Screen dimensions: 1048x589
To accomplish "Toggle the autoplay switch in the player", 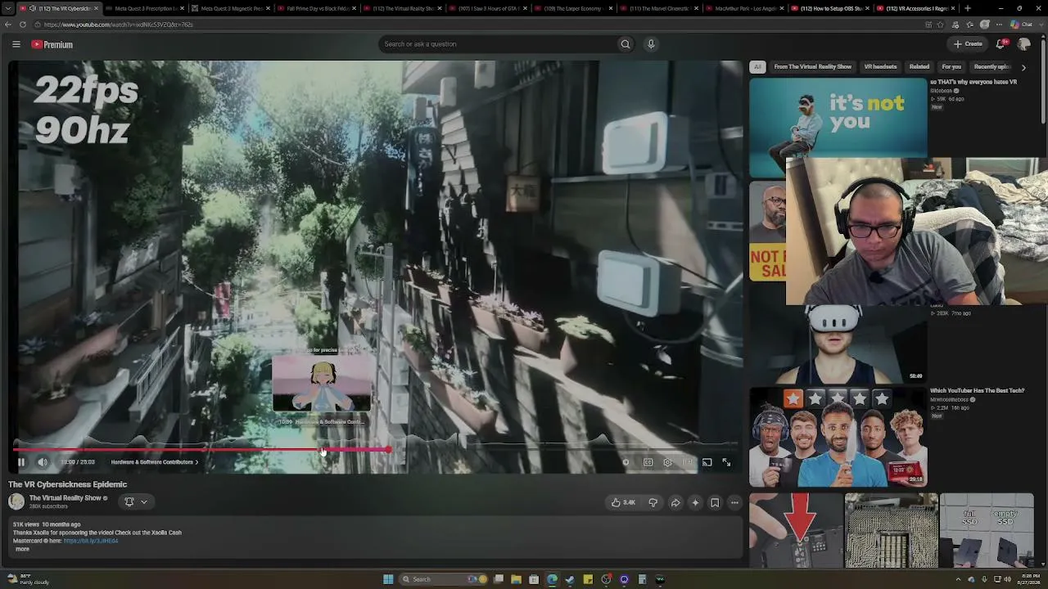I will tap(626, 462).
